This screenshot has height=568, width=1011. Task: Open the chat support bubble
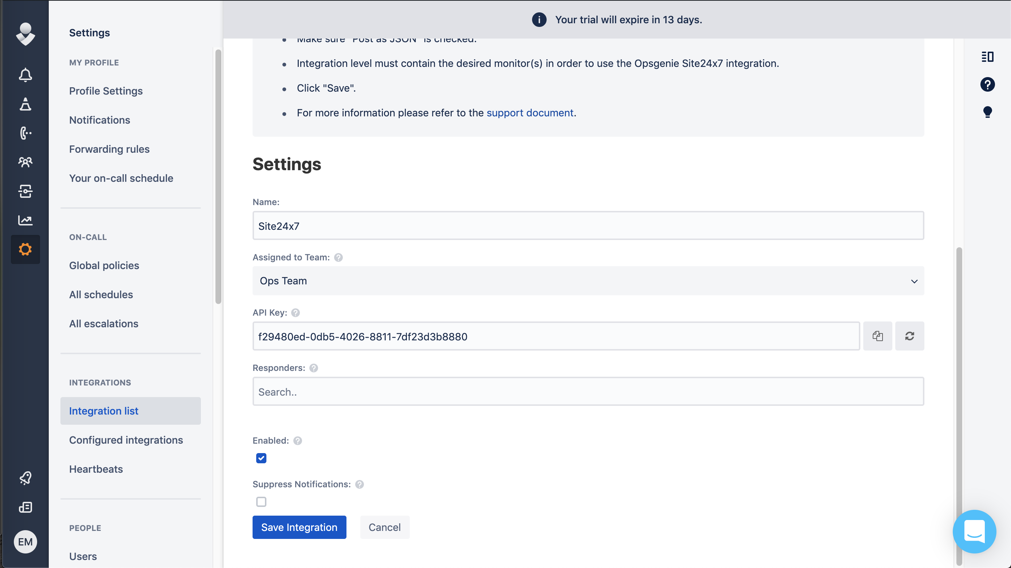pyautogui.click(x=974, y=531)
